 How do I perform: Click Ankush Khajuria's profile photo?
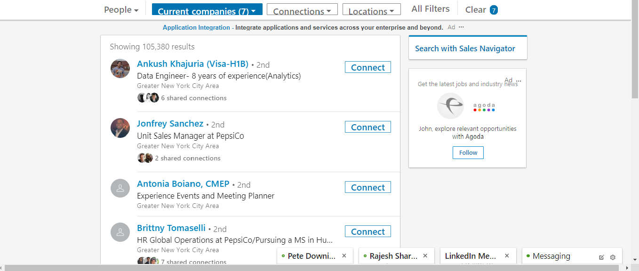120,69
